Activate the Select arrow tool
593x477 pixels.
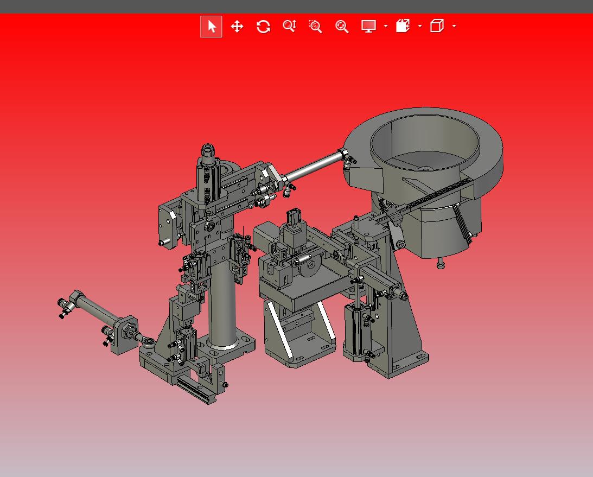tap(212, 27)
